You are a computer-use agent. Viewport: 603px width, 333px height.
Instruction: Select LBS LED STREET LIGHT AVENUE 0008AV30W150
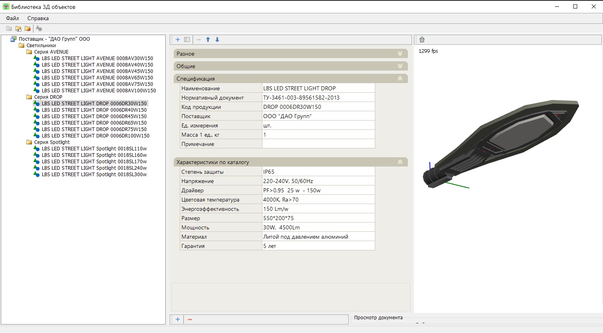pos(97,58)
